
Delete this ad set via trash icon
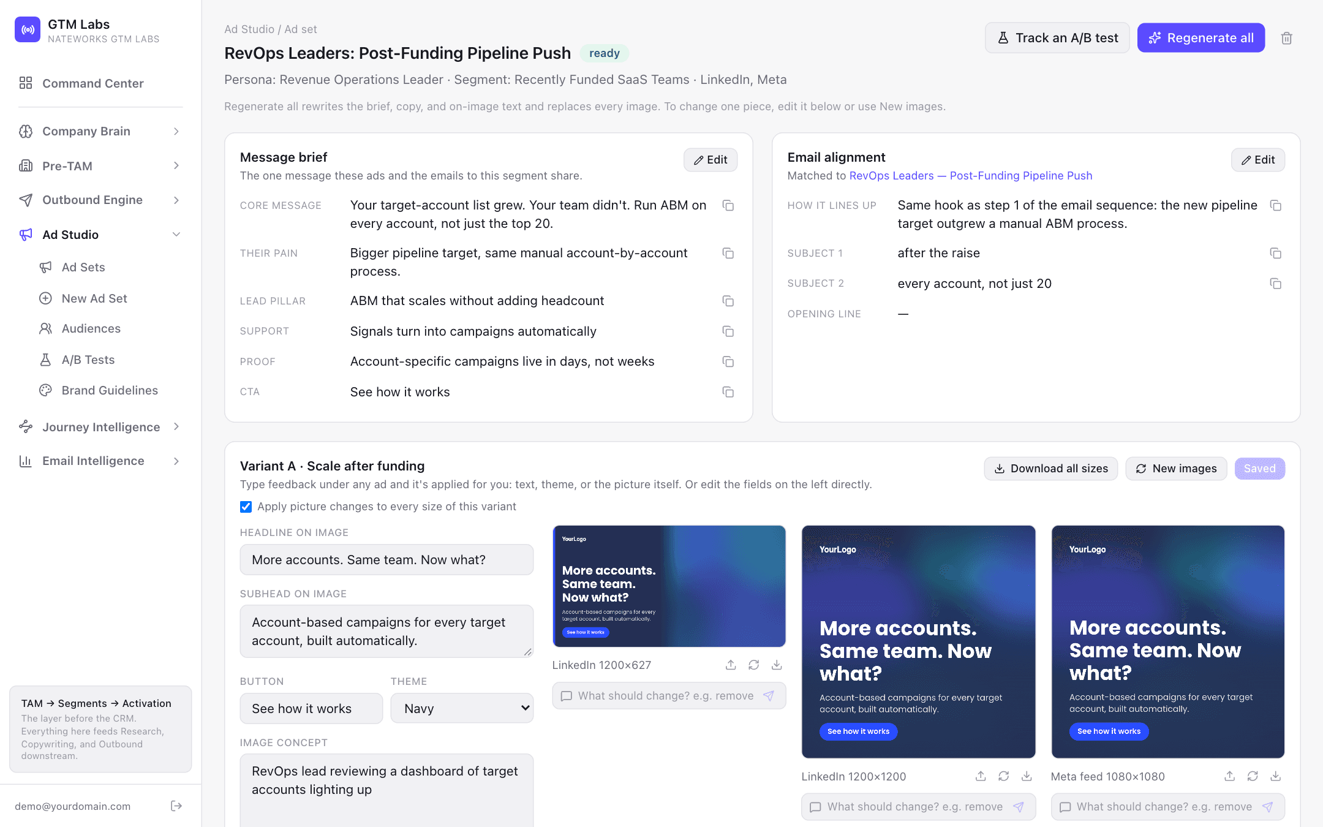pos(1286,38)
